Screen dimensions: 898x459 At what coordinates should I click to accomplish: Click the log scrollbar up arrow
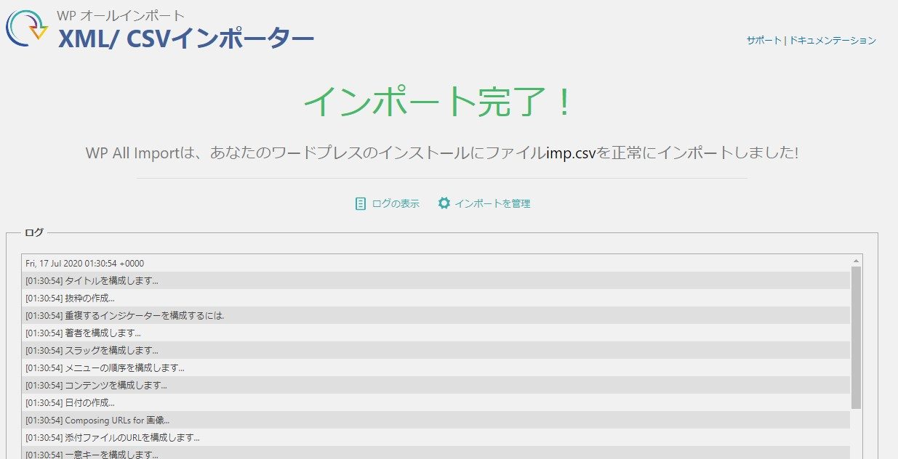click(x=856, y=260)
